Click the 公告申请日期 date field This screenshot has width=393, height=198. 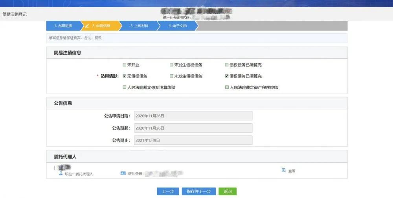pos(193,116)
